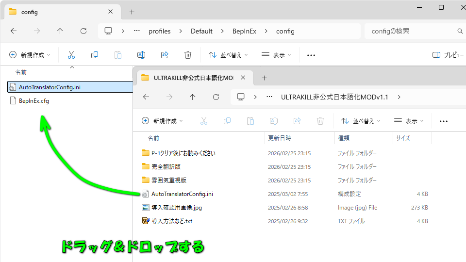Toggle the プレビュー preview pane
Screen dimensions: 466x262
pos(447,55)
